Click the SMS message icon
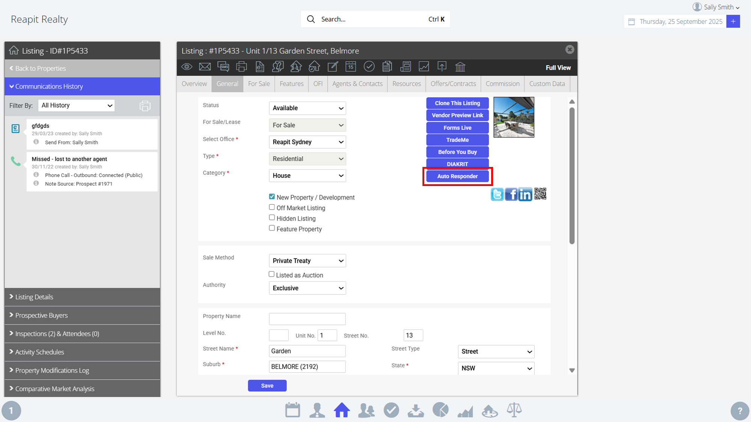Image resolution: width=751 pixels, height=422 pixels. click(x=223, y=67)
